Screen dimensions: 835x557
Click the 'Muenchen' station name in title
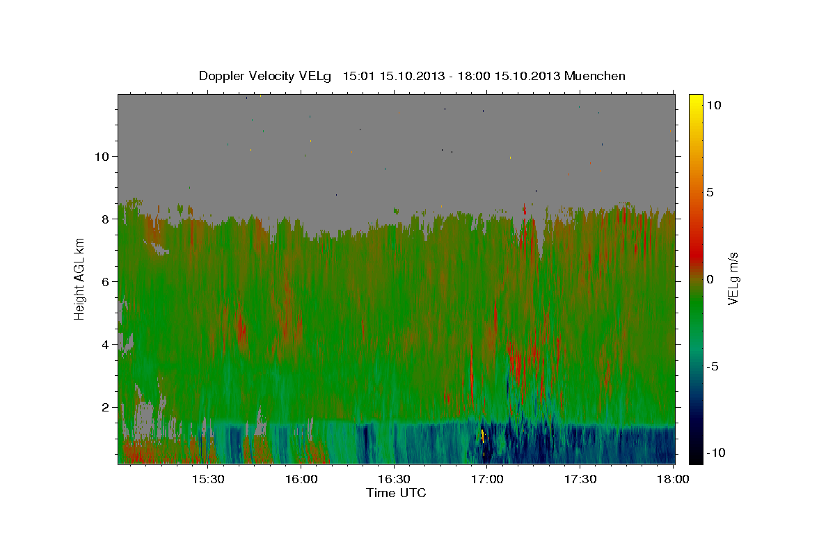coord(596,76)
